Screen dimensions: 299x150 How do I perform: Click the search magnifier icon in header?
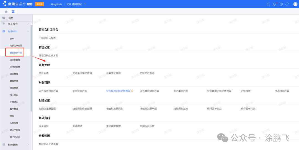click(268, 4)
